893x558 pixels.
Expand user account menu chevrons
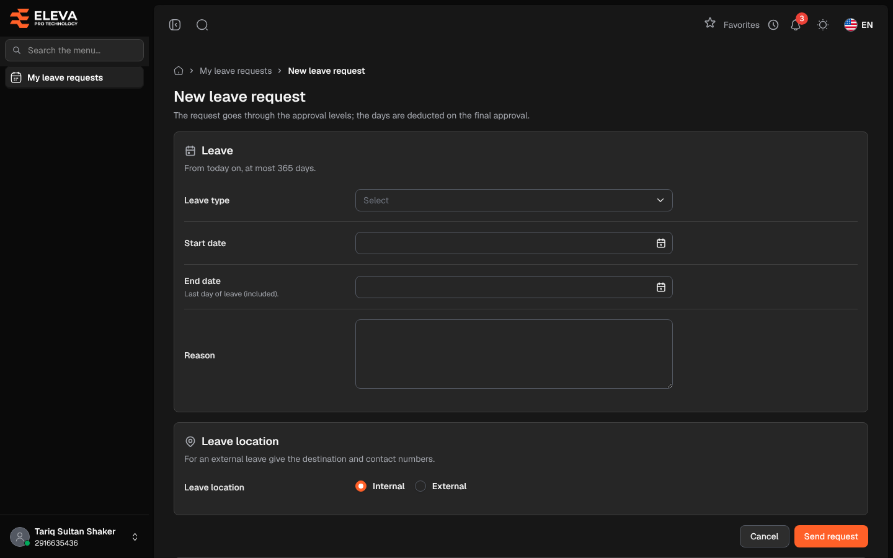click(135, 537)
